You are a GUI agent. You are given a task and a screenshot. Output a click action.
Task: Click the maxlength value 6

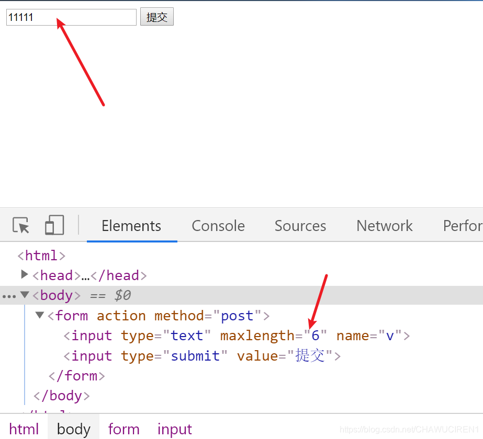315,336
